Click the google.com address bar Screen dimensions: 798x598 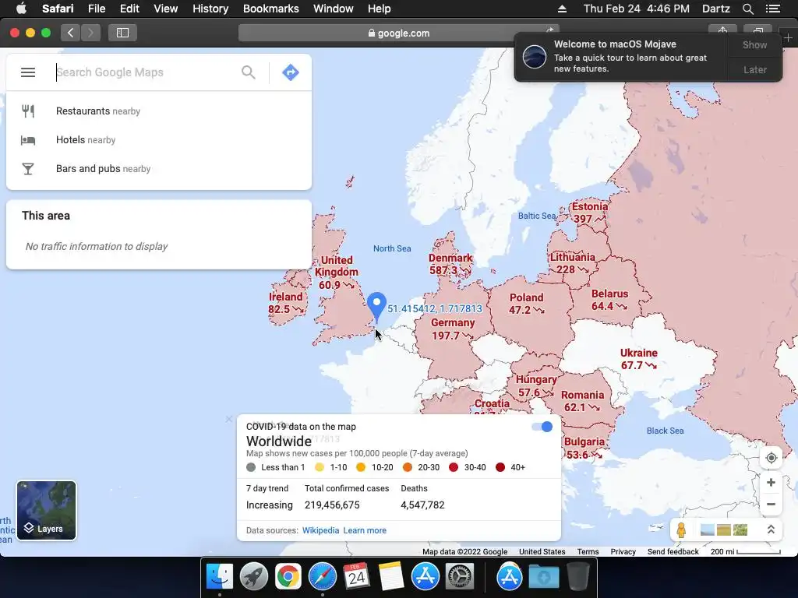point(398,33)
